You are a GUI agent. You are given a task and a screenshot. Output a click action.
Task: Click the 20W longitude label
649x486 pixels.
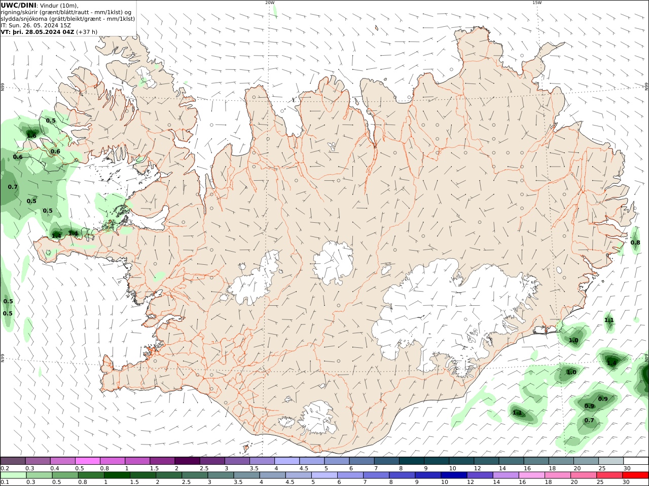pyautogui.click(x=270, y=3)
